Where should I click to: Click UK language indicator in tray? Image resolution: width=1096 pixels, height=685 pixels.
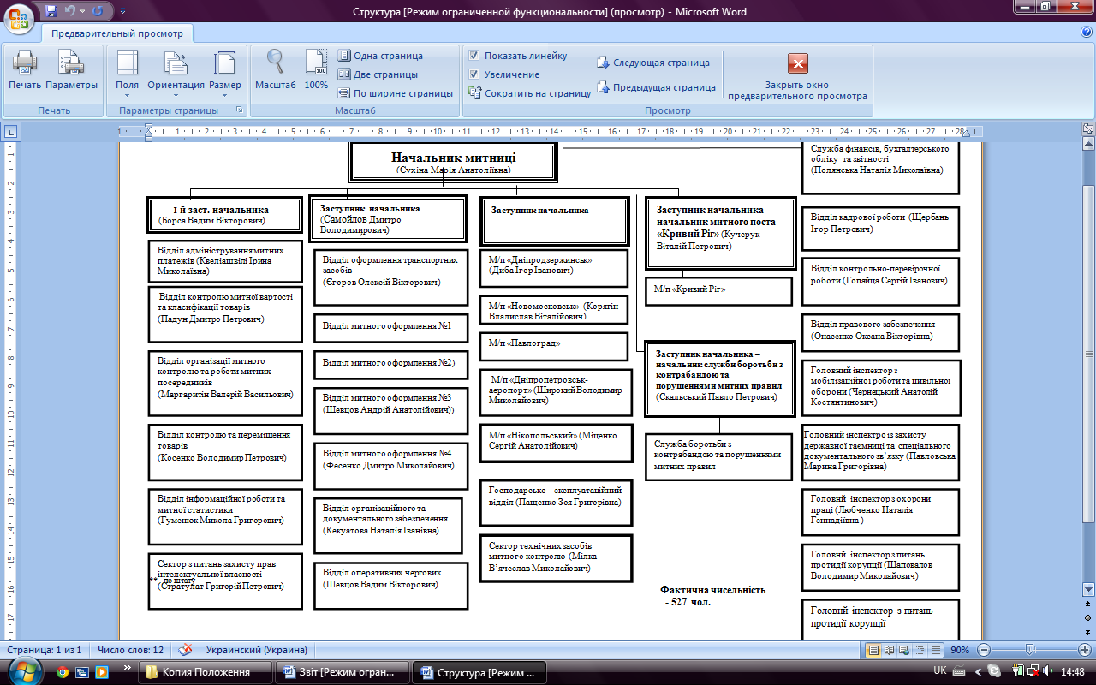[x=939, y=672]
